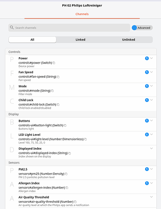Expand the LED Light Level channel
The image size is (161, 209).
[x=151, y=134]
